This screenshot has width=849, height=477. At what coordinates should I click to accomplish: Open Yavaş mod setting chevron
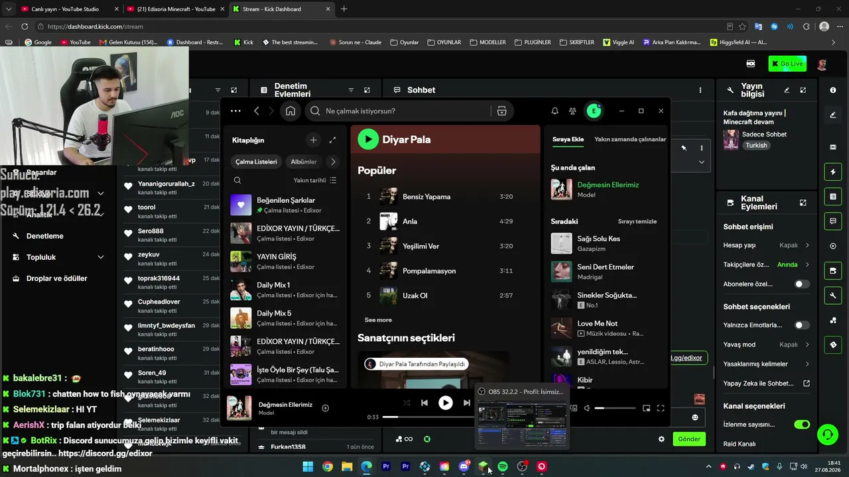click(x=807, y=344)
